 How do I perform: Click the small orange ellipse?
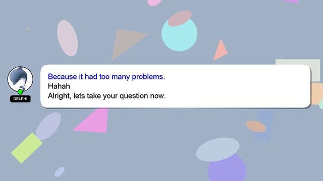[x=256, y=126]
